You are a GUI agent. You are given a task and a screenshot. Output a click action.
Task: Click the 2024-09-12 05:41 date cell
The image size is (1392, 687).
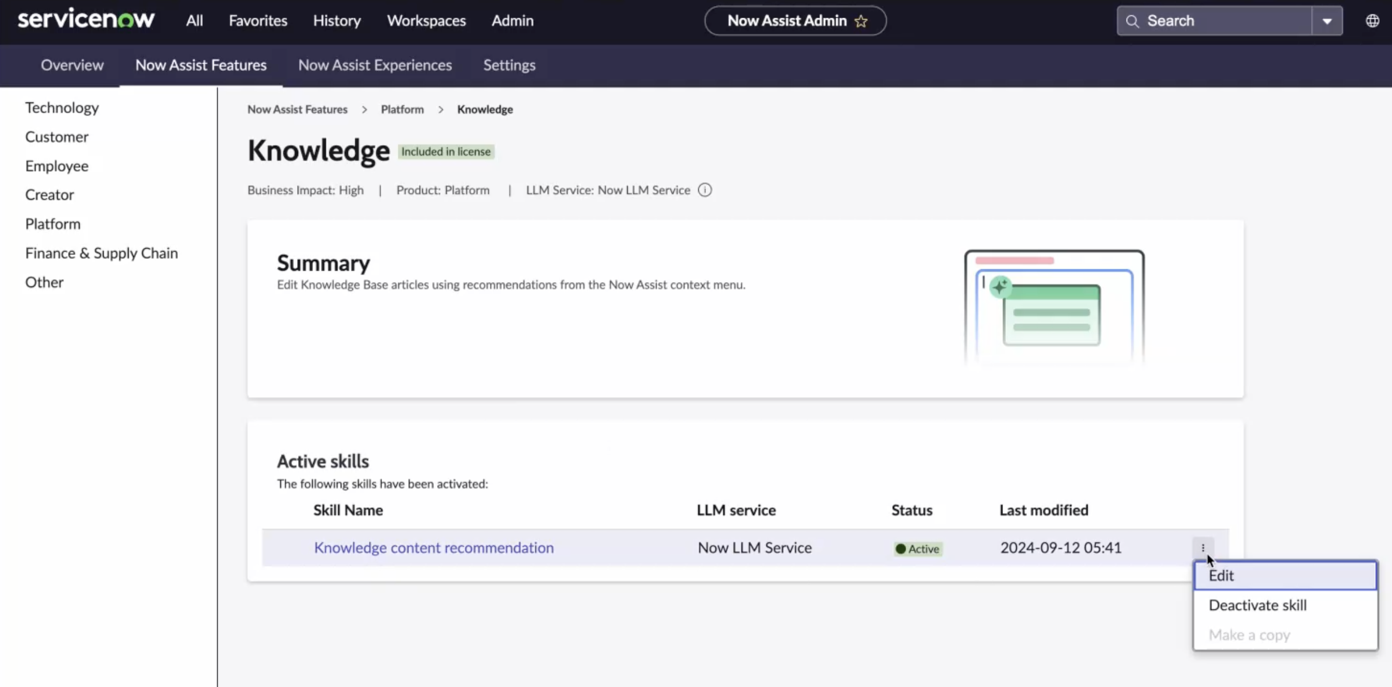click(x=1061, y=547)
